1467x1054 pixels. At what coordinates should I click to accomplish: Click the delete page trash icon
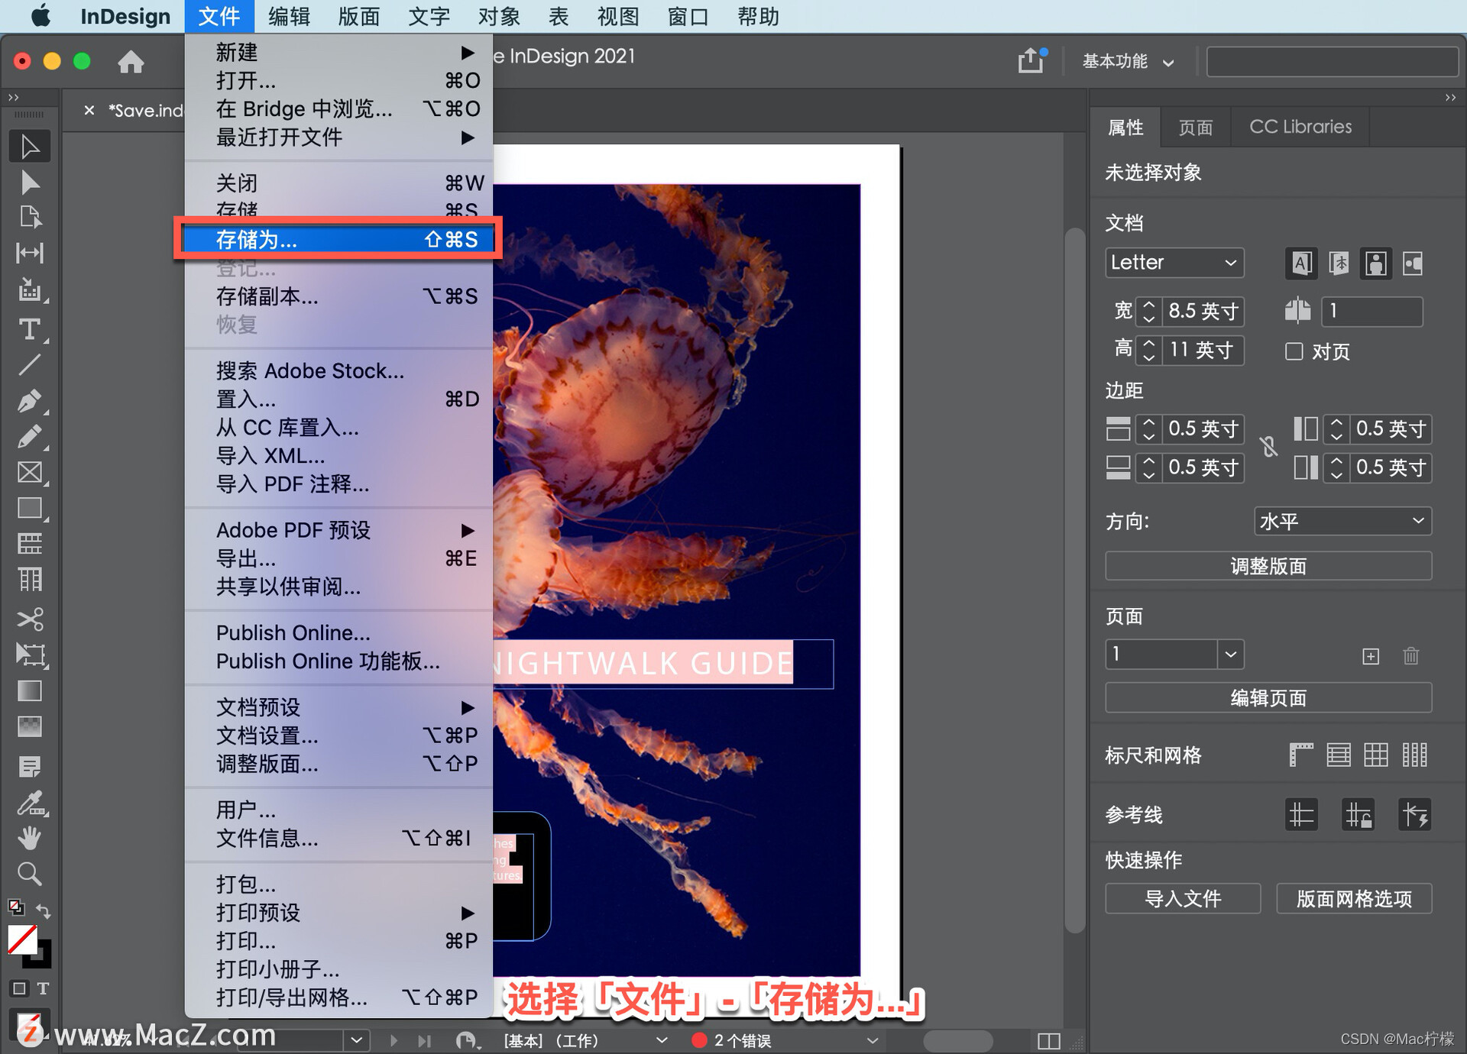pyautogui.click(x=1410, y=655)
